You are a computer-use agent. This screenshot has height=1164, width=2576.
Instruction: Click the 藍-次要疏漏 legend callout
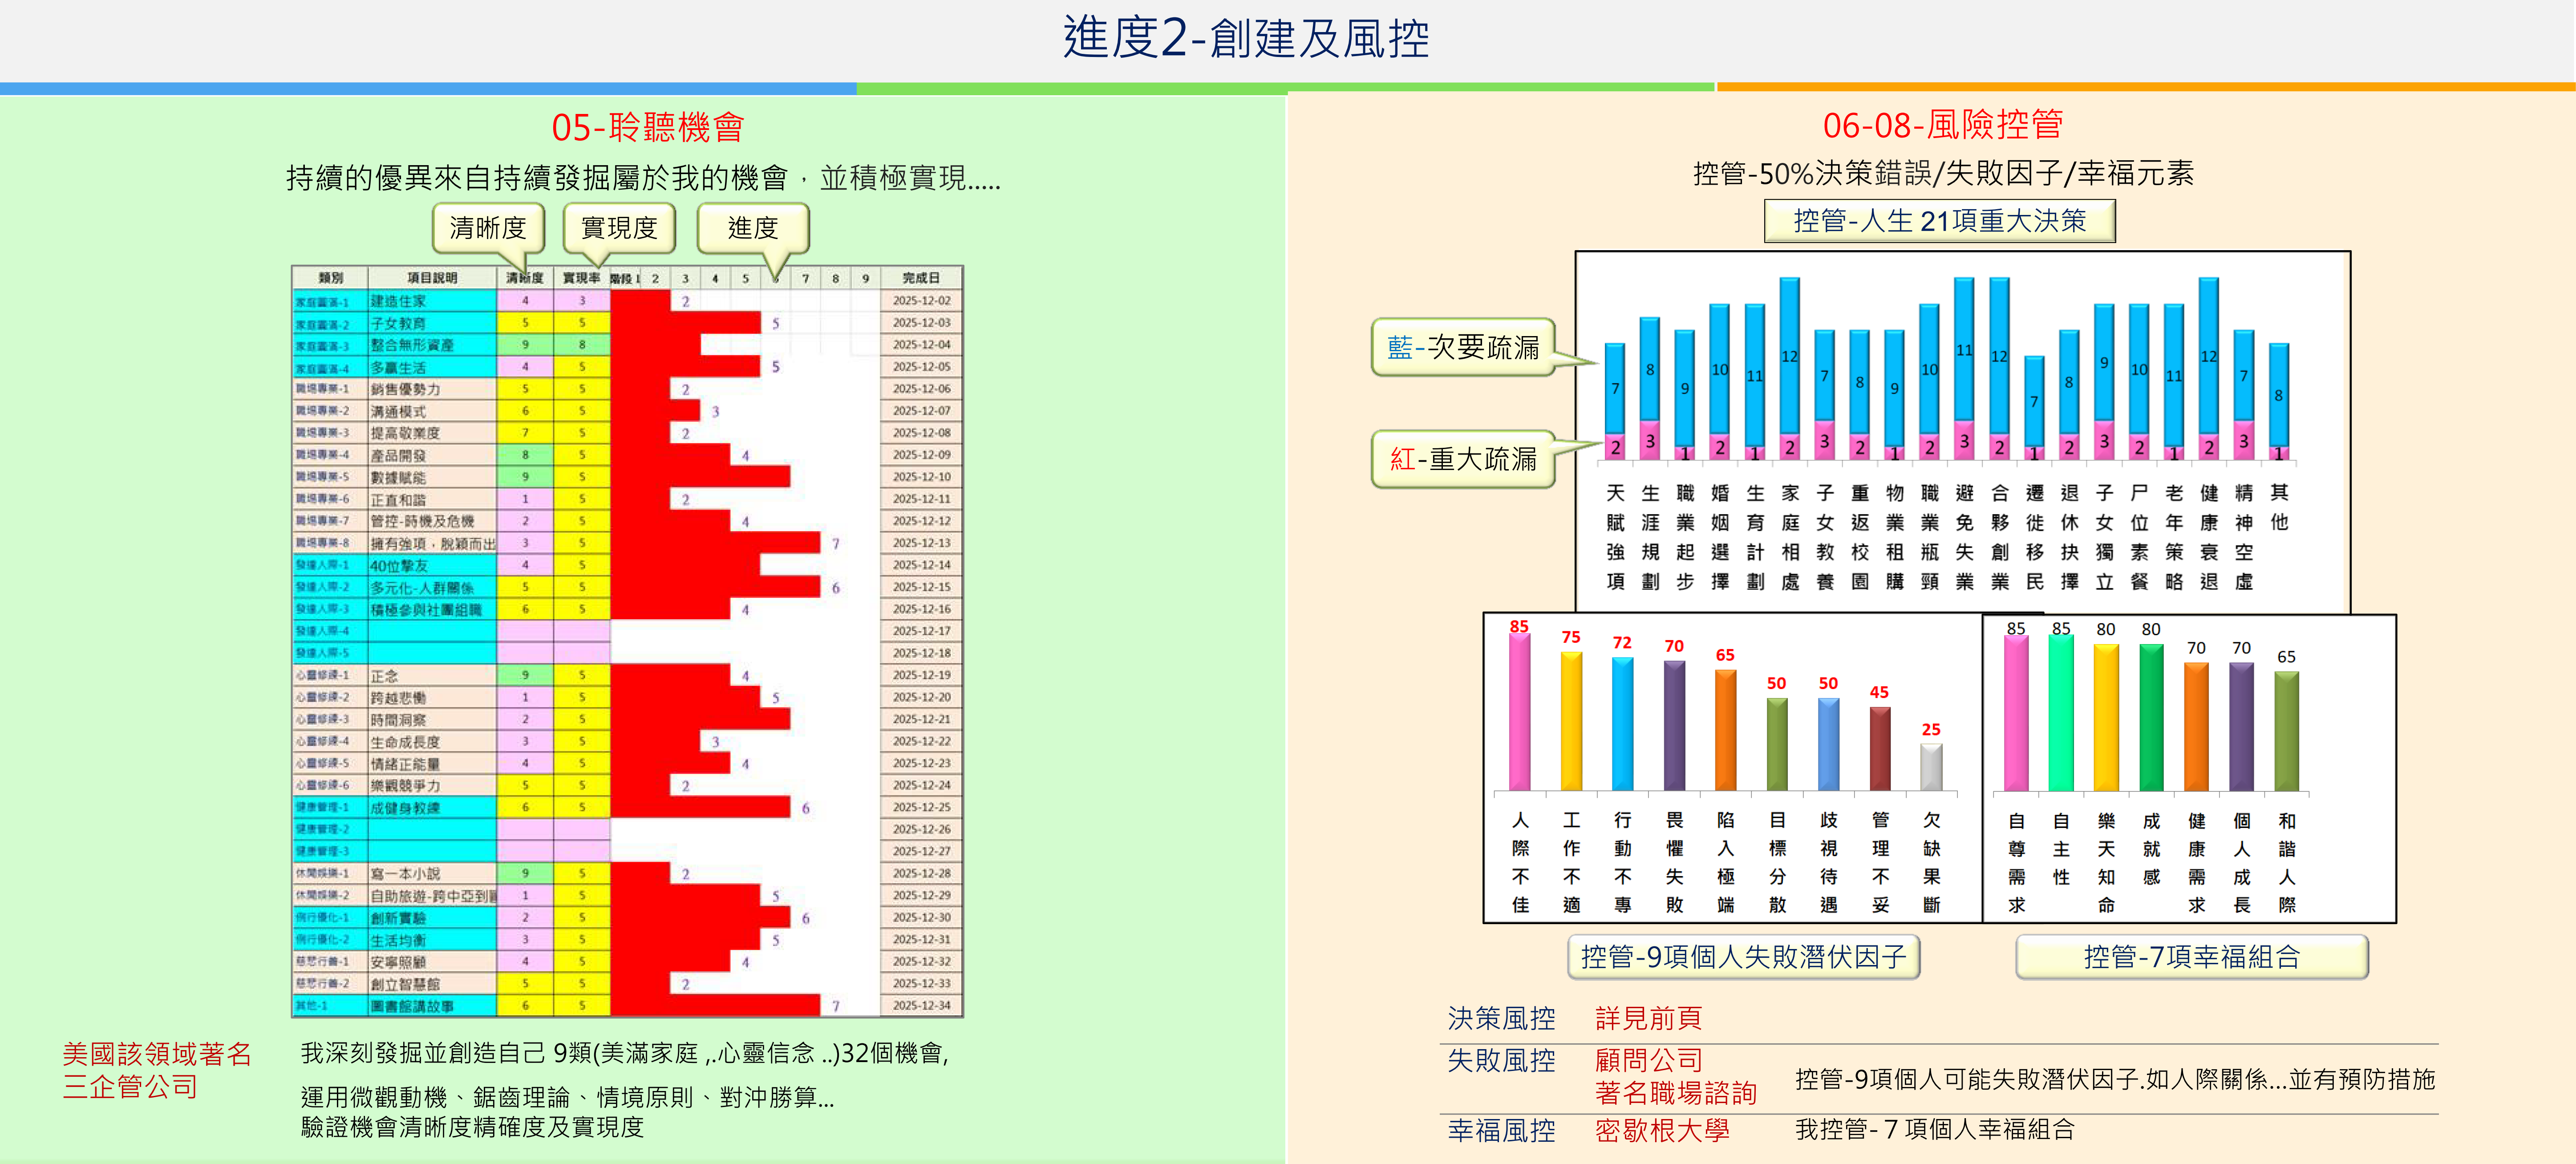click(1463, 347)
